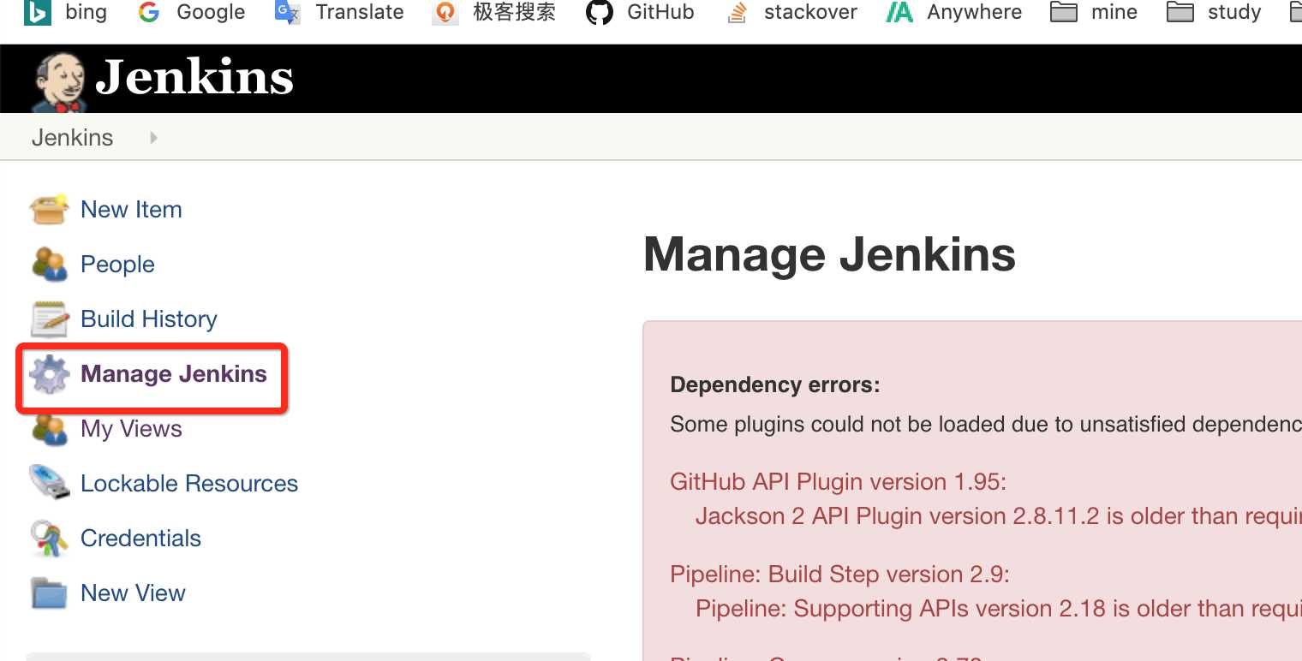The height and width of the screenshot is (661, 1302).
Task: Expand the Jenkins breadcrumb arrow
Action: point(153,137)
